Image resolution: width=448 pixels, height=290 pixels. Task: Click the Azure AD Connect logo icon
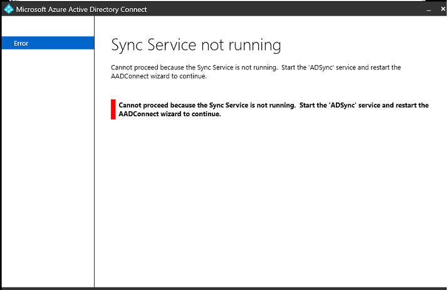9,9
